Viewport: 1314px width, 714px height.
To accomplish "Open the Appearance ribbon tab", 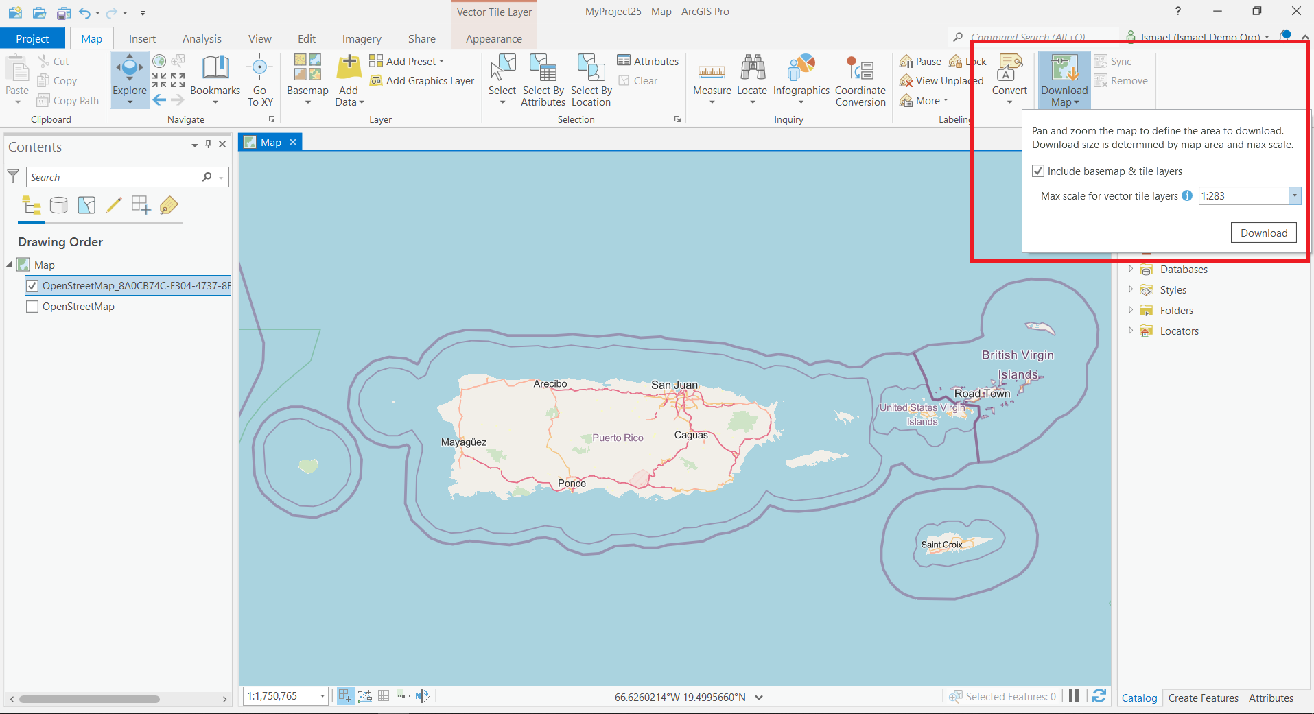I will pos(494,39).
